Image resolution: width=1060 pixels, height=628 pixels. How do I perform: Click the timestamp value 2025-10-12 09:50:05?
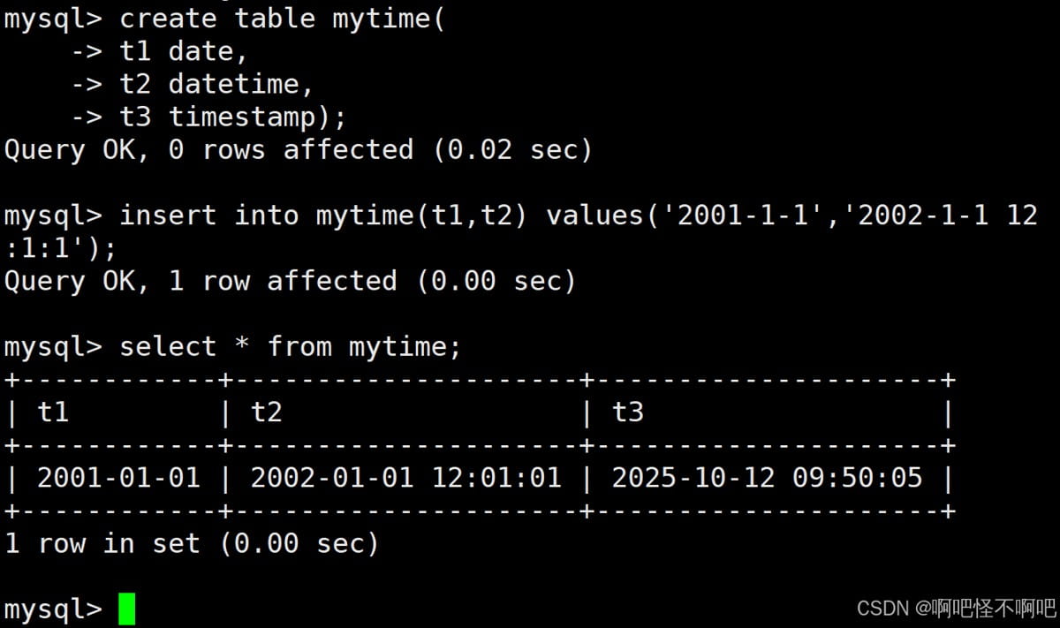pos(767,478)
